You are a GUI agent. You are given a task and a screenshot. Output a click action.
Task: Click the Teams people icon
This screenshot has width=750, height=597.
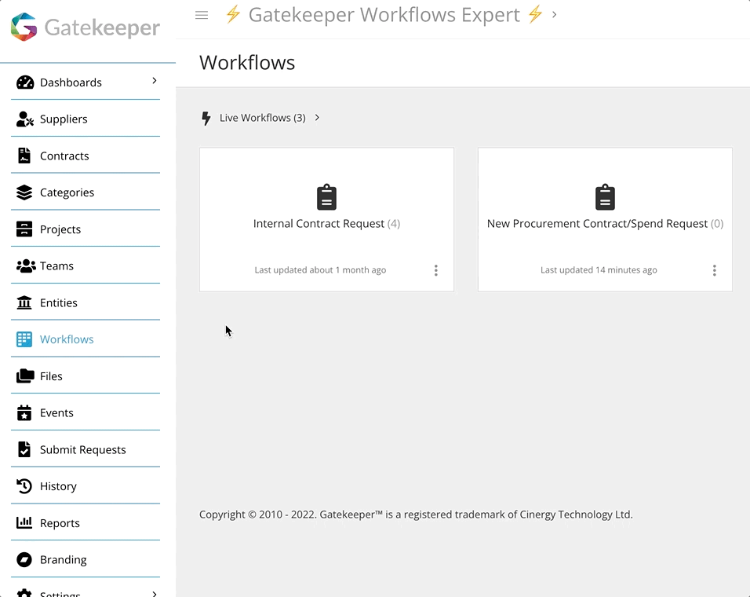click(26, 266)
